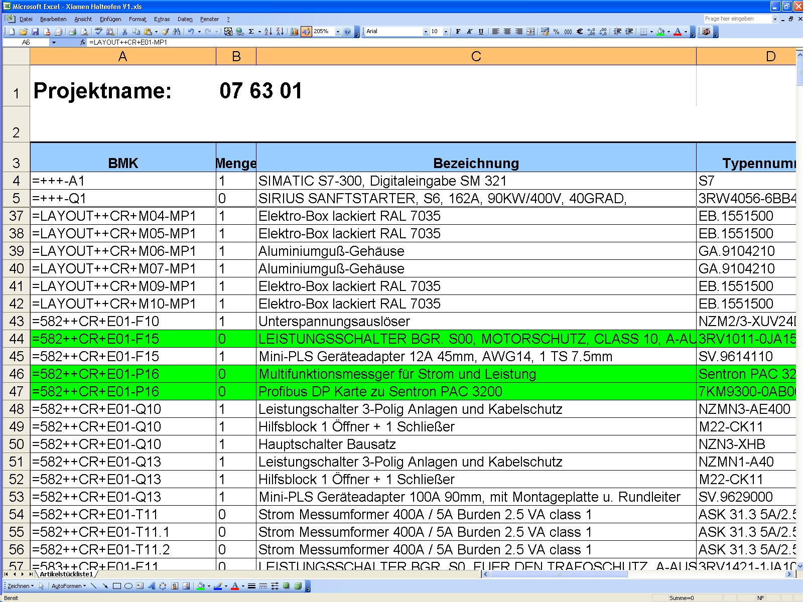This screenshot has height=602, width=805.
Task: Open the Frage hier eingeben dropdown
Action: click(x=774, y=19)
